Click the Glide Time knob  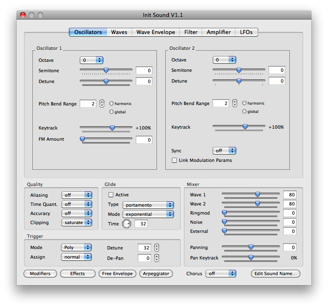(127, 224)
